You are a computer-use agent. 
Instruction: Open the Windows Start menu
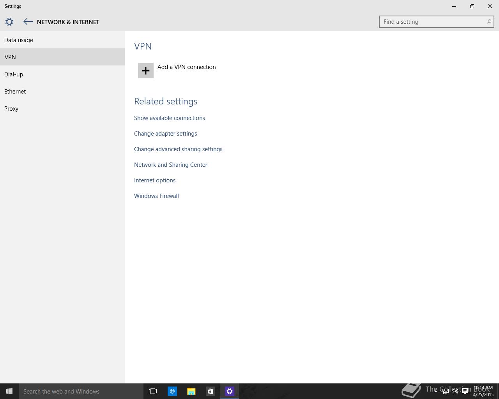pyautogui.click(x=9, y=391)
